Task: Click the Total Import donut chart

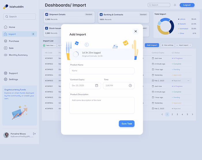Action: [166, 26]
